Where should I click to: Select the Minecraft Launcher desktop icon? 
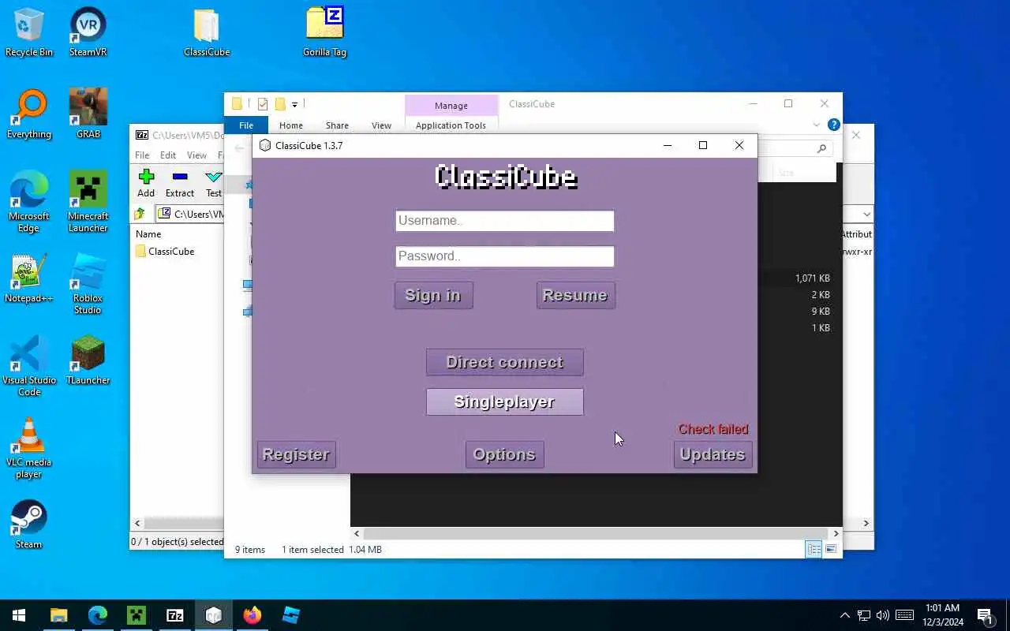[x=88, y=202]
